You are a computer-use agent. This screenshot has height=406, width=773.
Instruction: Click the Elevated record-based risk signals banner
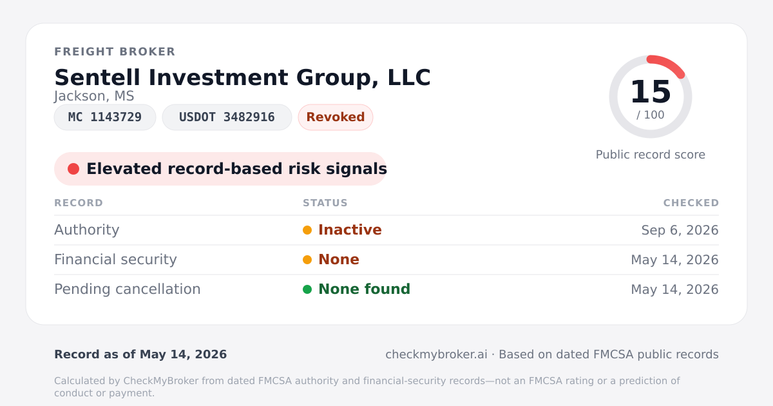click(x=220, y=169)
